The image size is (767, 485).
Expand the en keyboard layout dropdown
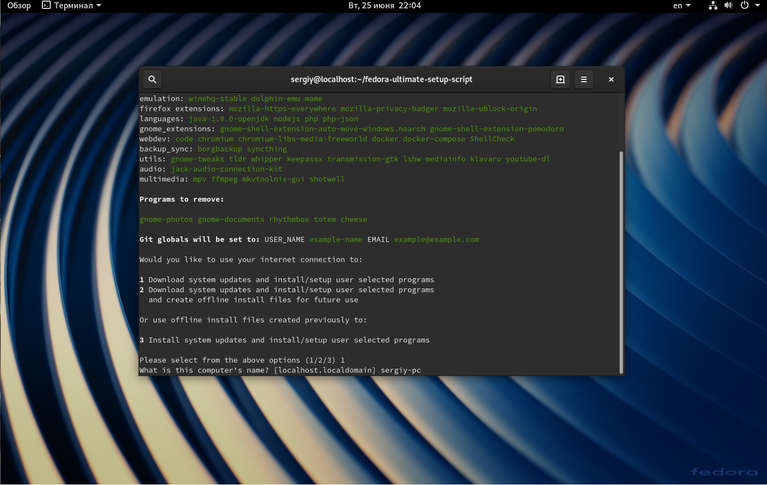682,6
